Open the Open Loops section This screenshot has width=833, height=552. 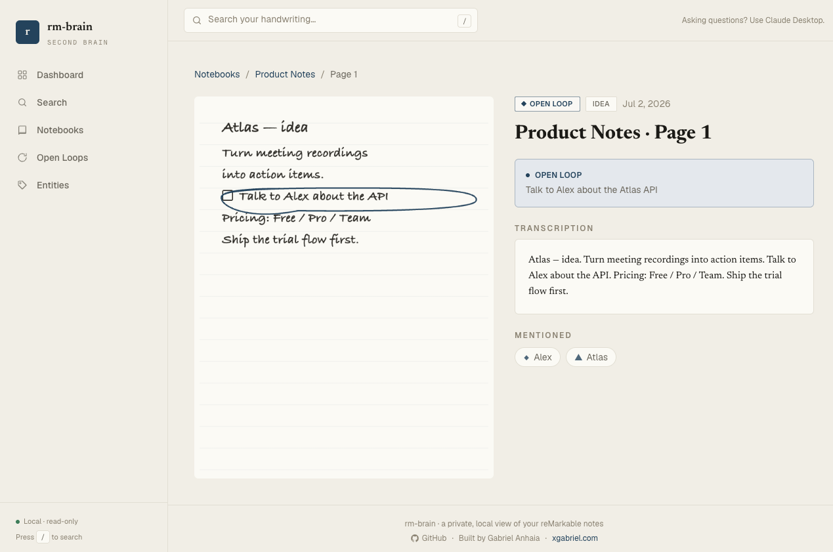[84, 158]
